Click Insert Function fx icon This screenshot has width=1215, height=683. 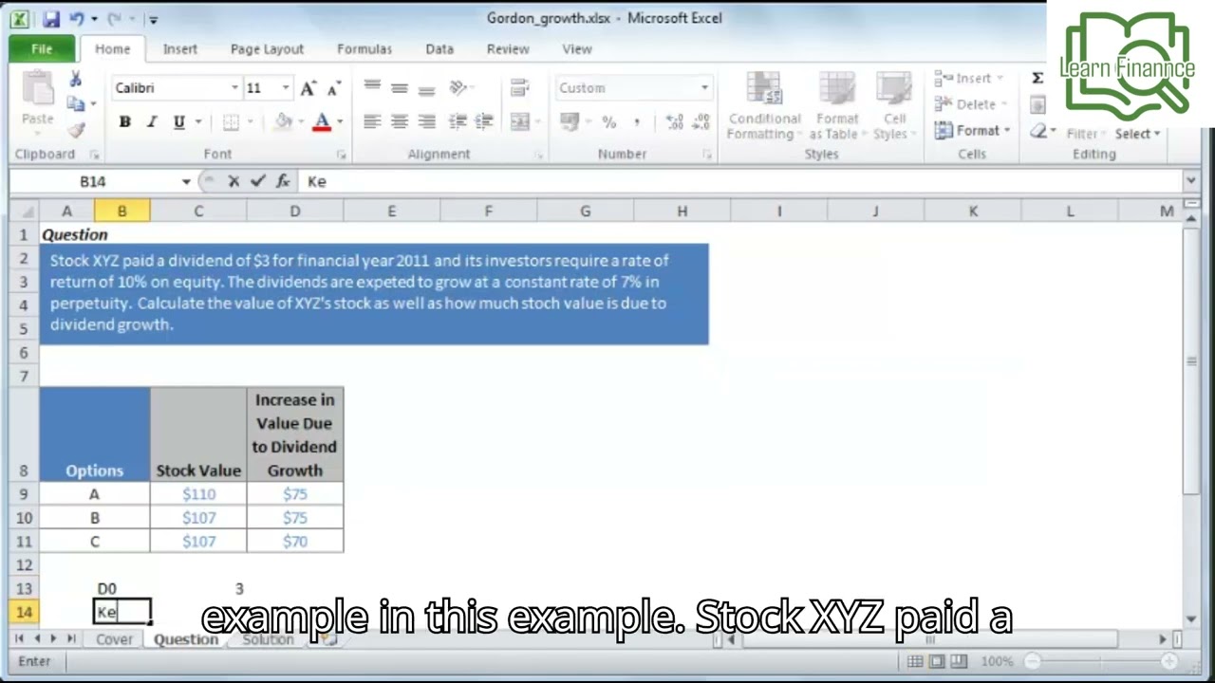(283, 181)
